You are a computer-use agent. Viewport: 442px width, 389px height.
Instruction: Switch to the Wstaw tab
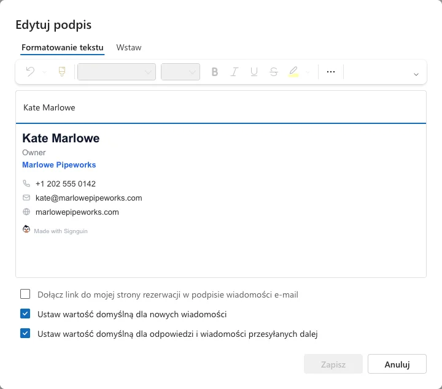[129, 47]
